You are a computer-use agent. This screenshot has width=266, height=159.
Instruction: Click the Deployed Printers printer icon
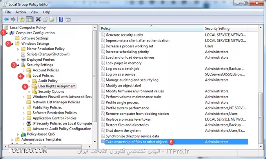click(x=23, y=60)
